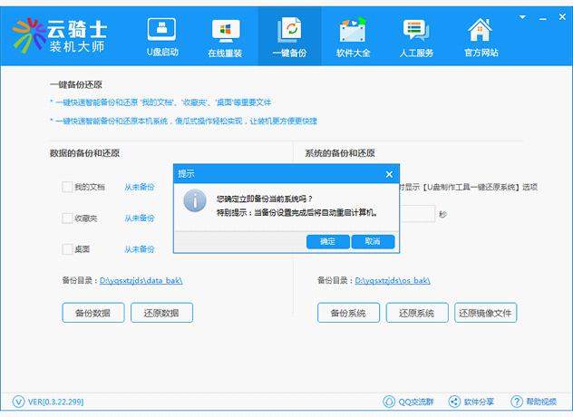
Task: Check the 我的文档 checkbox
Action: pyautogui.click(x=67, y=187)
